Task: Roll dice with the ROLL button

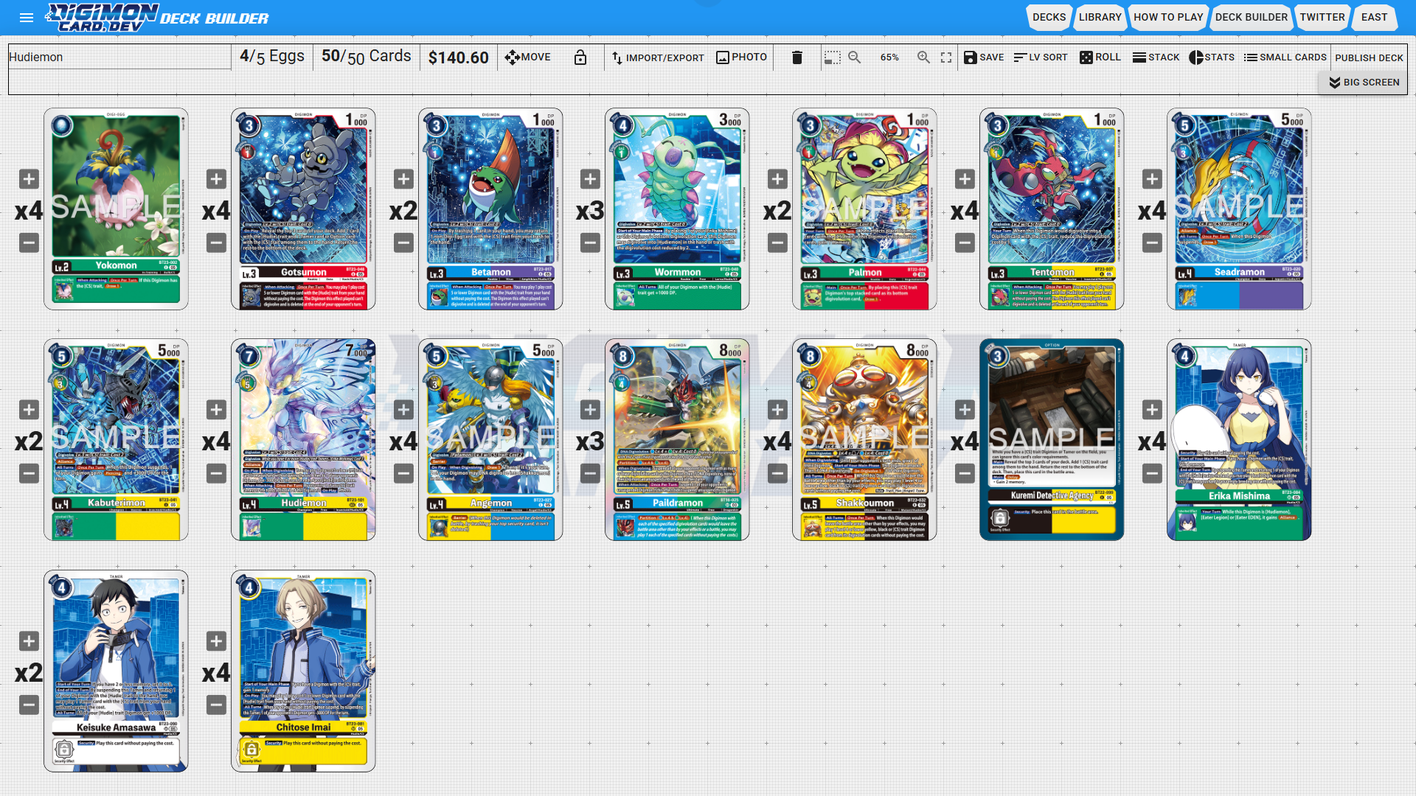Action: pos(1100,57)
